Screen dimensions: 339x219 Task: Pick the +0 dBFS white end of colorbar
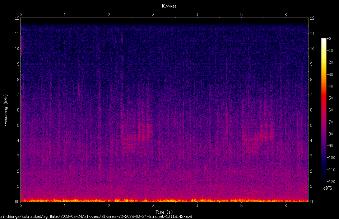(x=324, y=39)
